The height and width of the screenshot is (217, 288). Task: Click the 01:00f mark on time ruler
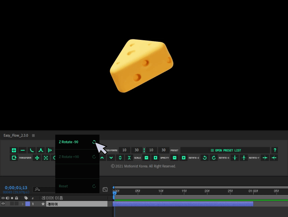click(253, 191)
